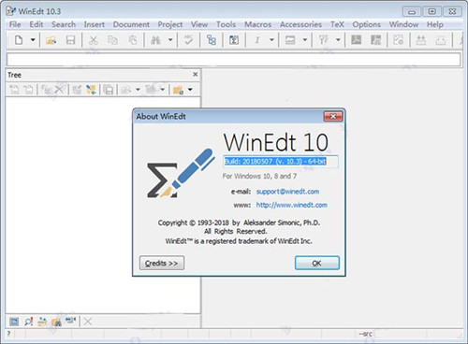This screenshot has height=344, width=468.
Task: Click the first dark preview viewer icon
Action: point(357,40)
